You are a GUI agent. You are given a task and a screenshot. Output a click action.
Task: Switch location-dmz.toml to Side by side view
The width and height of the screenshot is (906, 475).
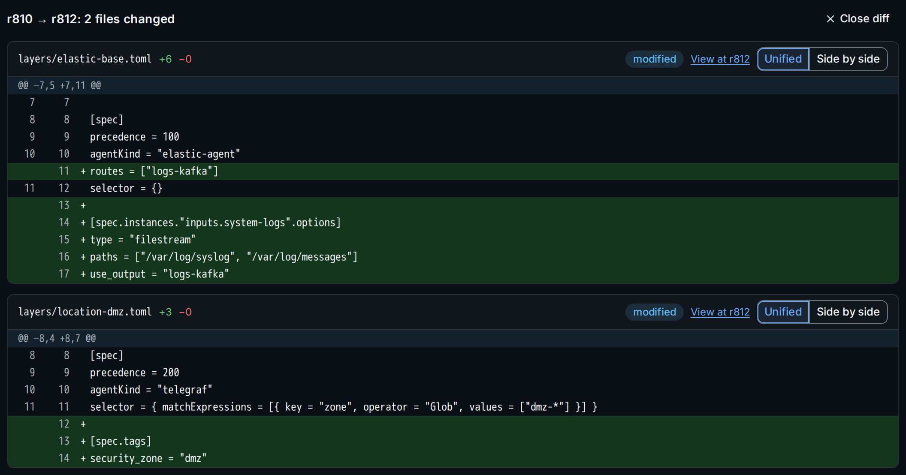tap(848, 312)
